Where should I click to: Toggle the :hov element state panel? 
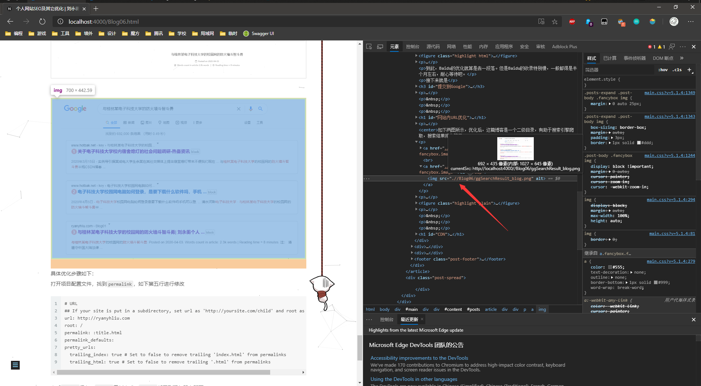tap(663, 70)
